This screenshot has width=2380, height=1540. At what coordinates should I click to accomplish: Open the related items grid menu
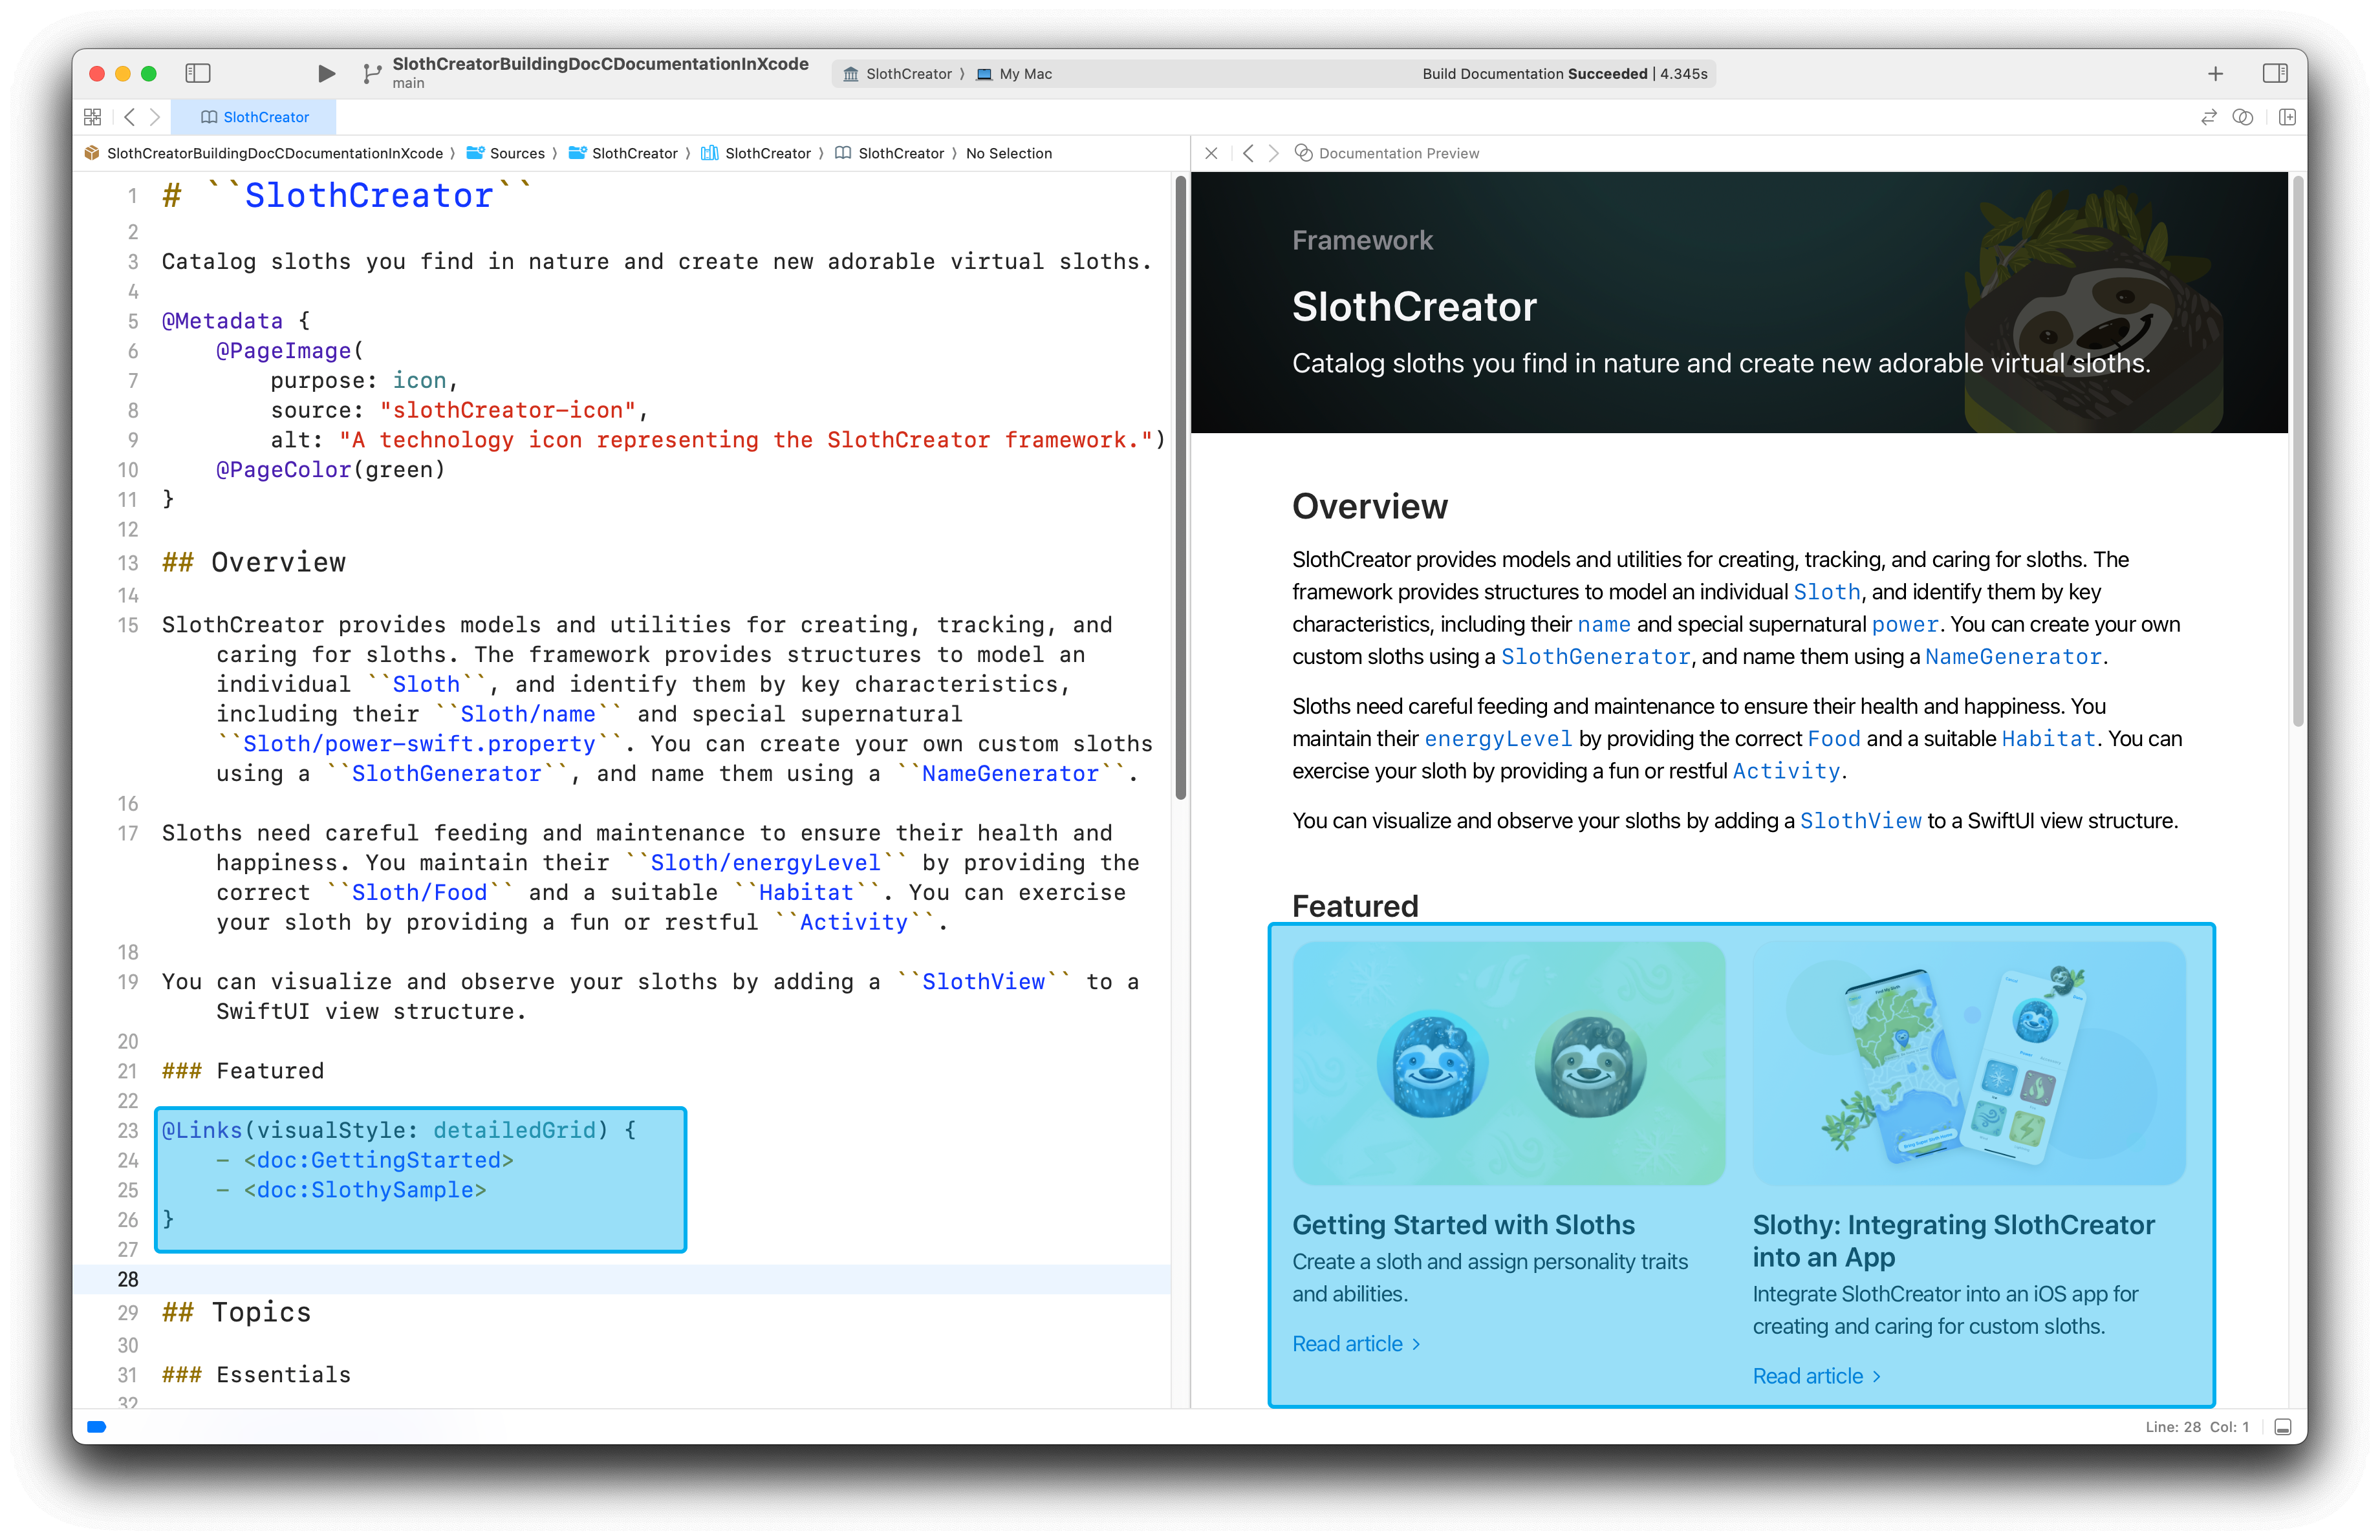93,117
